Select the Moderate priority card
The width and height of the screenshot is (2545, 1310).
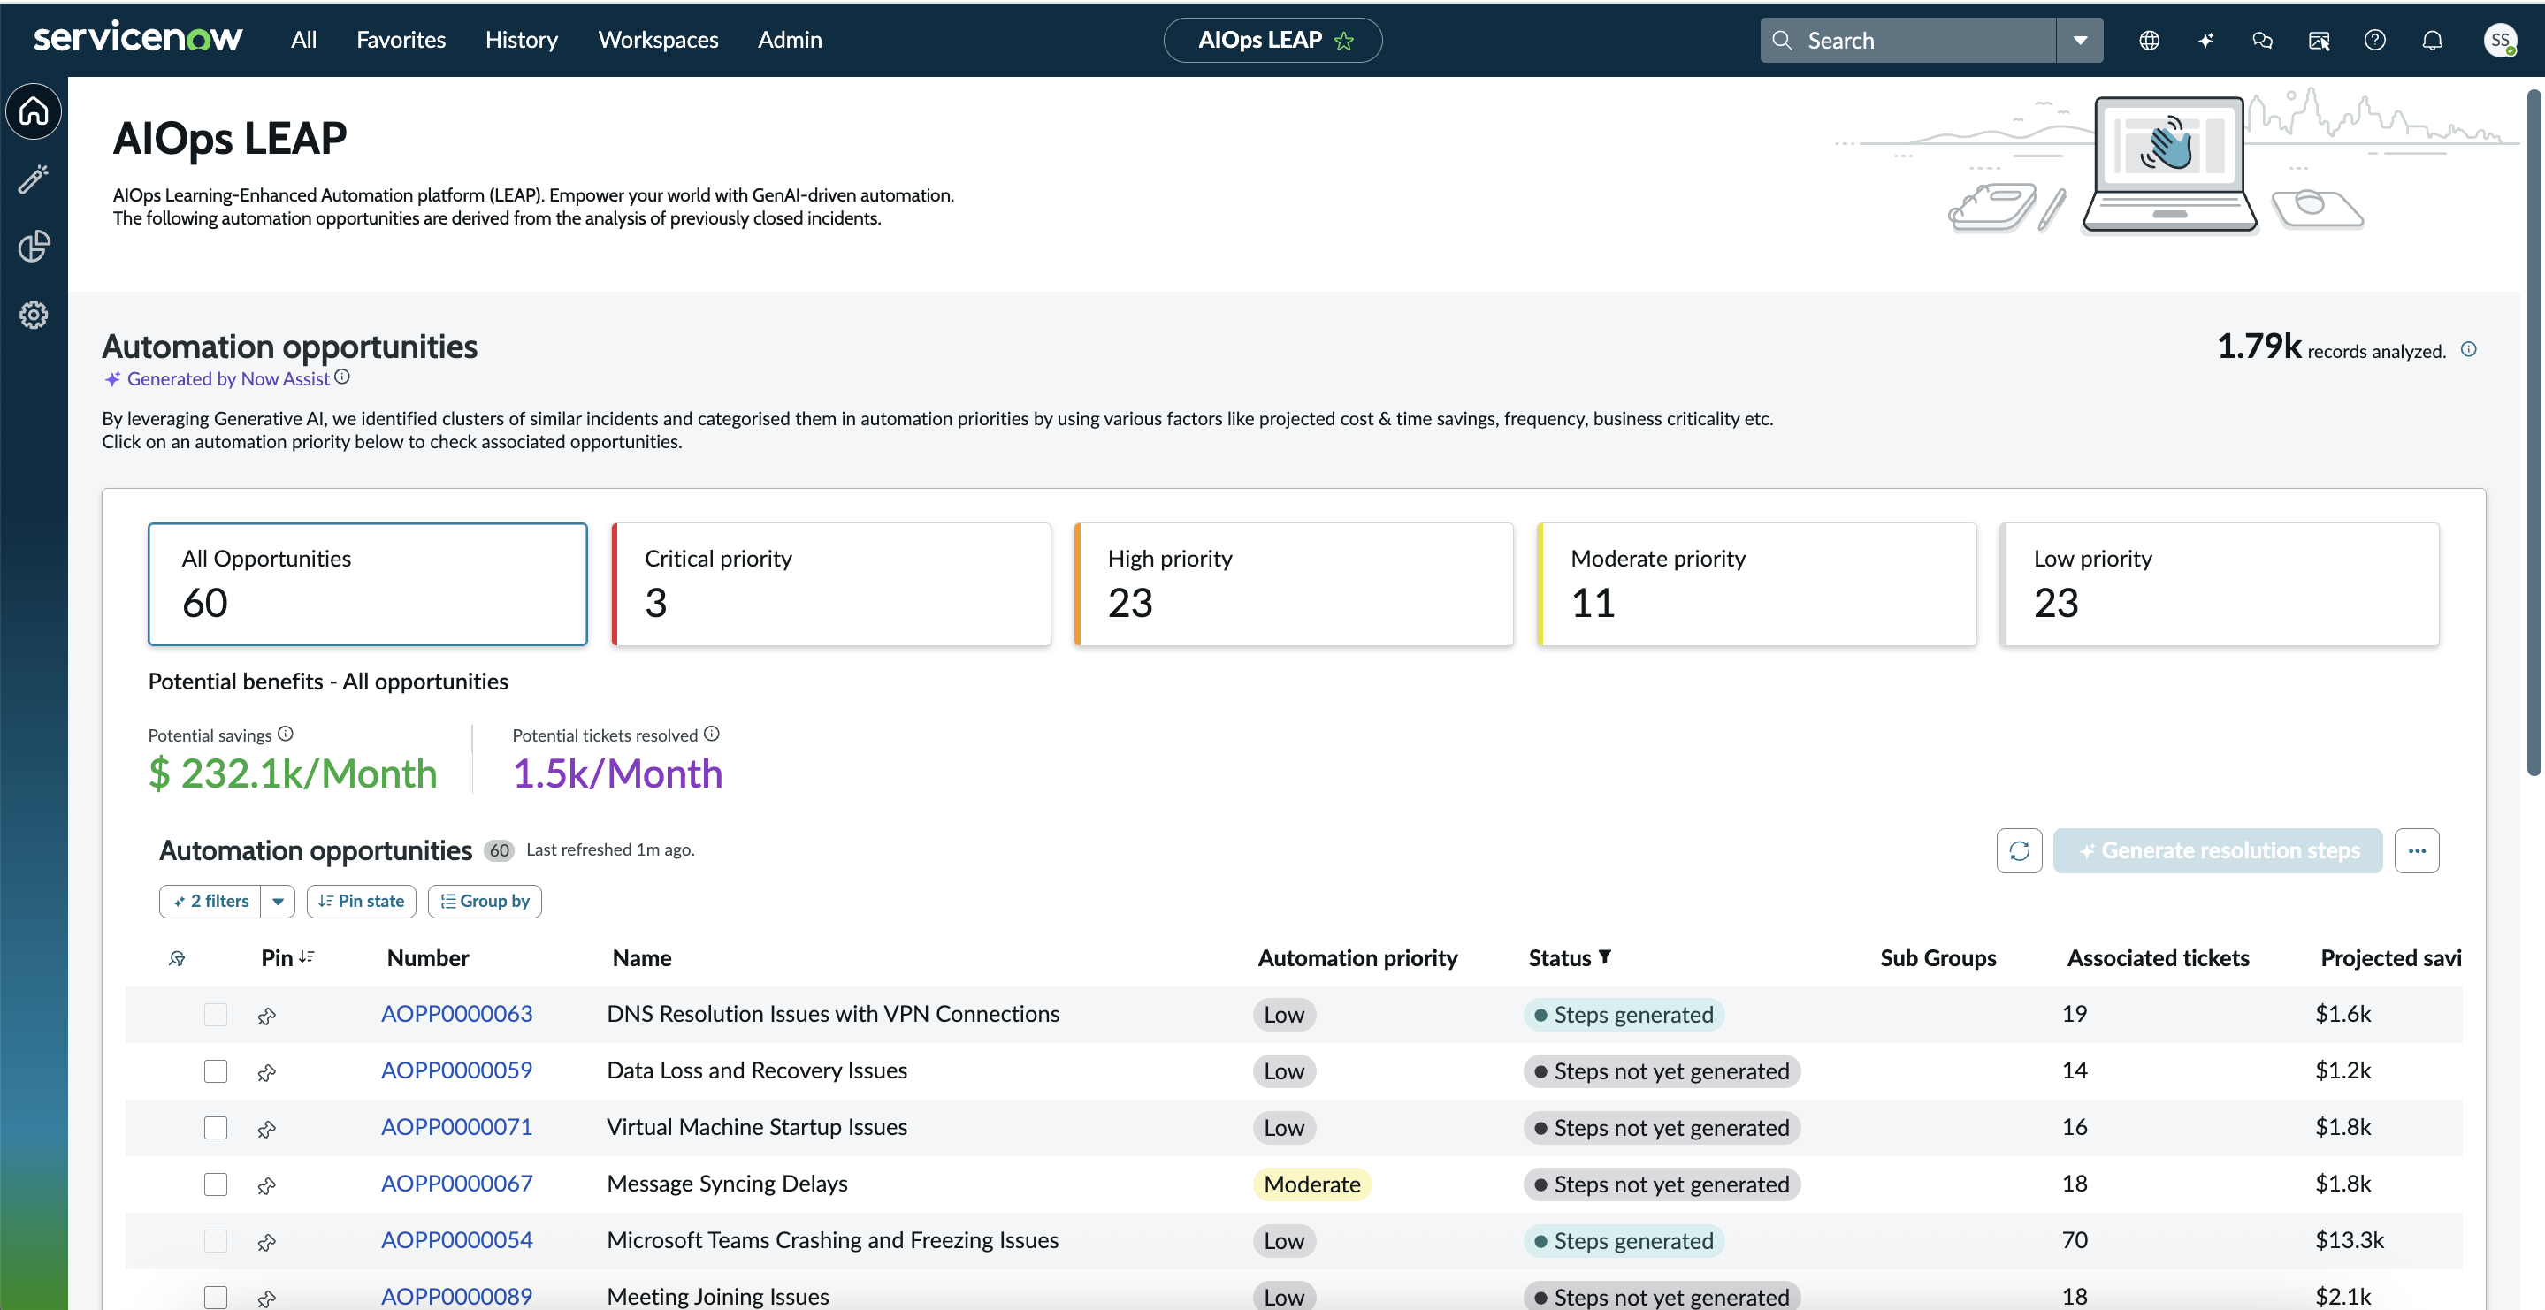click(1756, 584)
